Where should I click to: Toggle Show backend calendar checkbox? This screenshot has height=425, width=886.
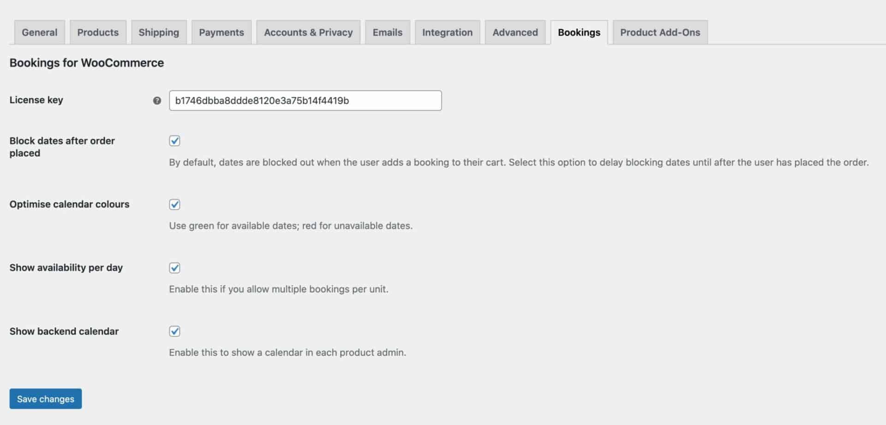pos(174,331)
